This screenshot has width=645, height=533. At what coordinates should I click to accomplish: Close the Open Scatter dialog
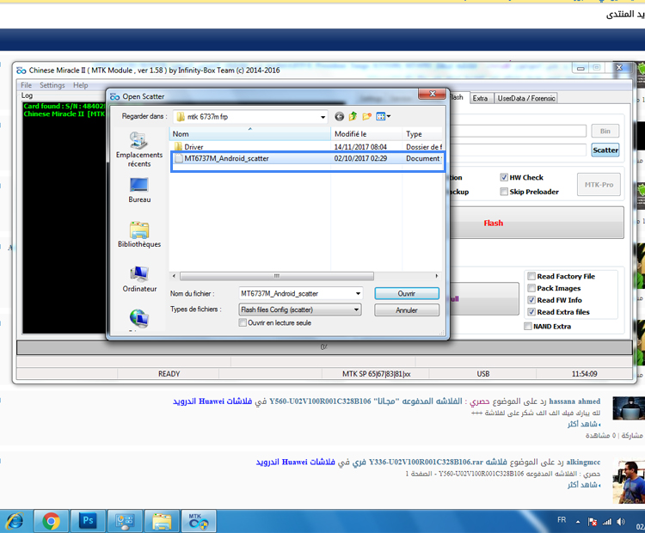point(433,95)
